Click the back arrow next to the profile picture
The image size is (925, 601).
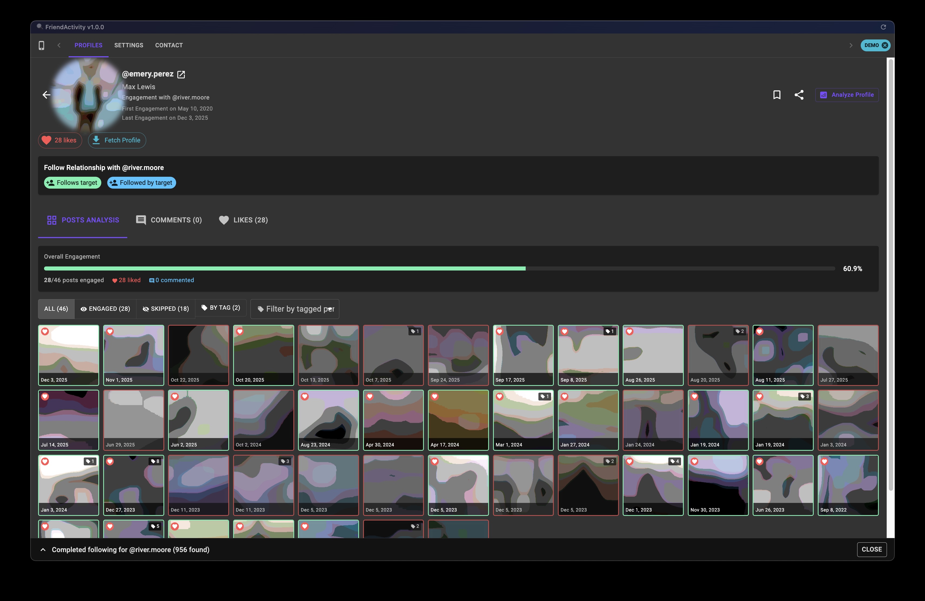pyautogui.click(x=46, y=95)
